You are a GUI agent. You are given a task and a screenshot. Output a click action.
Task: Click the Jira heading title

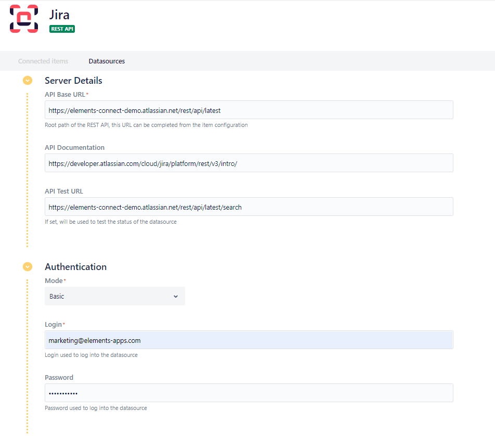59,15
